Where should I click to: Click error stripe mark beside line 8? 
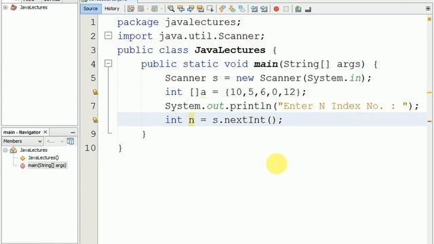pos(429,121)
